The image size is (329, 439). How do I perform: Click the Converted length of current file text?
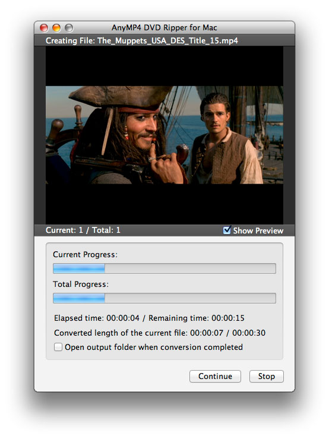coord(160,333)
